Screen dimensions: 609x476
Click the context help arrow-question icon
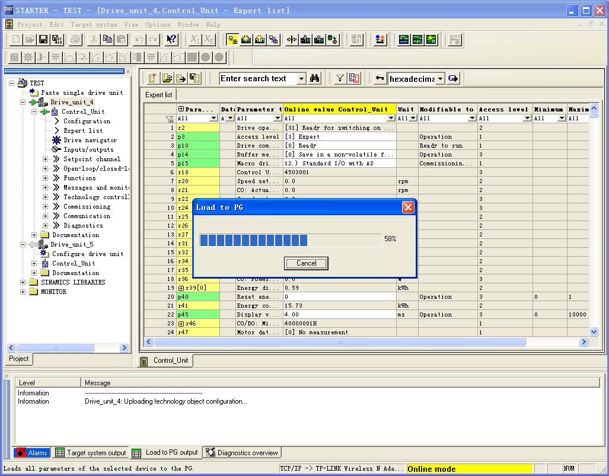171,40
